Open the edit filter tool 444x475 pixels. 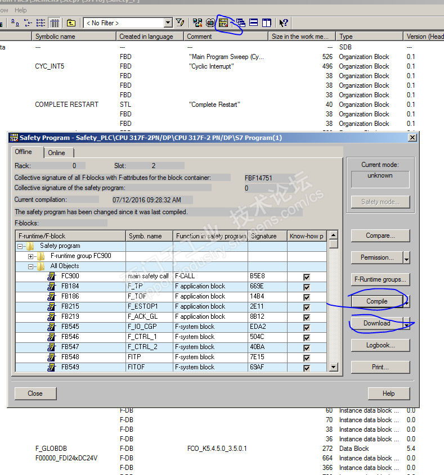[x=180, y=22]
